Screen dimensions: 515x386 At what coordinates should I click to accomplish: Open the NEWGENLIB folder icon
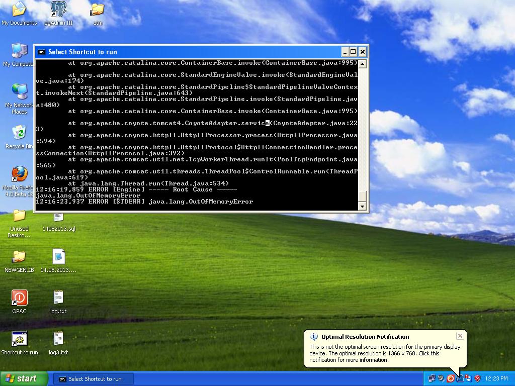(19, 257)
